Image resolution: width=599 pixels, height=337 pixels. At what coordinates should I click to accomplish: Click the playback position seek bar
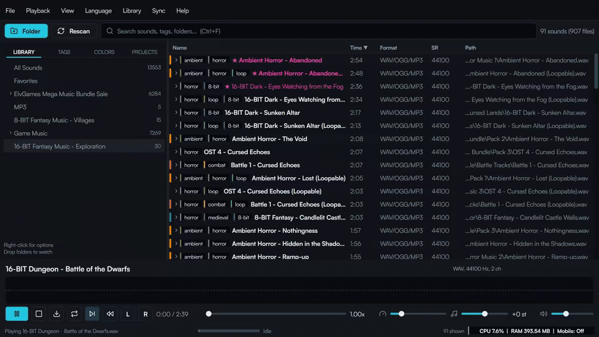(277, 314)
